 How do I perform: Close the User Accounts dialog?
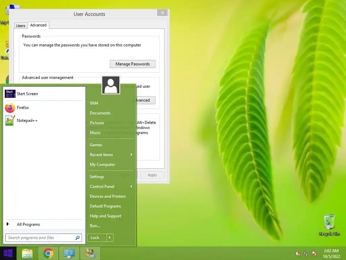pyautogui.click(x=163, y=13)
